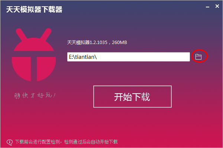Start download with the 开始下载 button
Screen dimensions: 223x148
coord(132,97)
